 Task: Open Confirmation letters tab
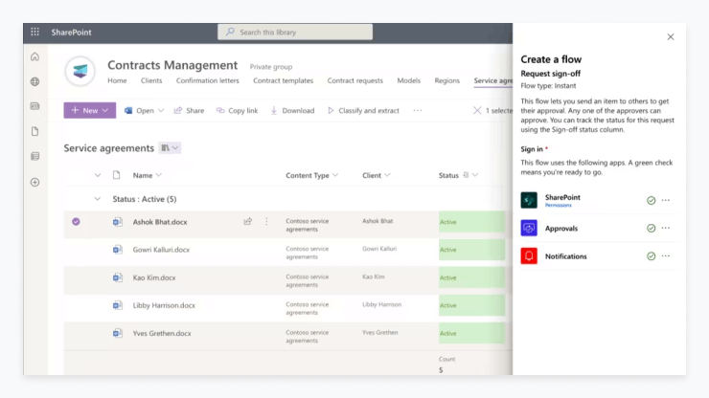click(208, 80)
